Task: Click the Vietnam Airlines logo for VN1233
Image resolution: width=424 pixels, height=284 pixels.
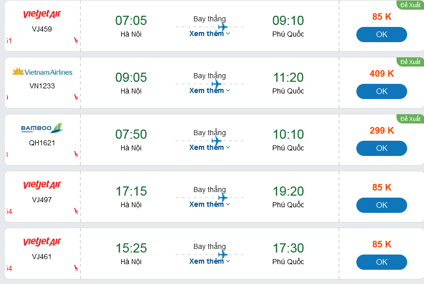Action: [42, 72]
